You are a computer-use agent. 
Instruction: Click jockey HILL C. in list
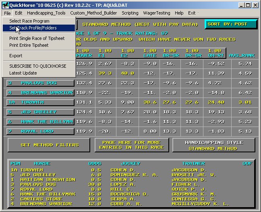pyautogui.click(x=121, y=189)
